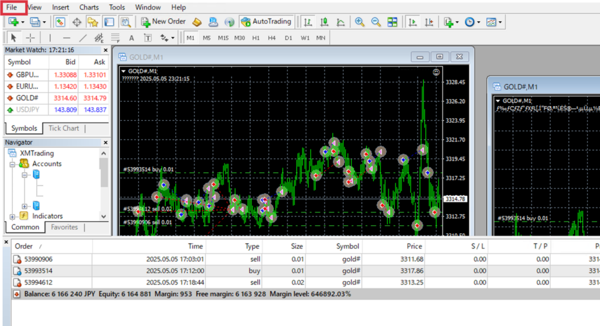Set timeframe to M15
600x326 pixels.
(x=223, y=38)
